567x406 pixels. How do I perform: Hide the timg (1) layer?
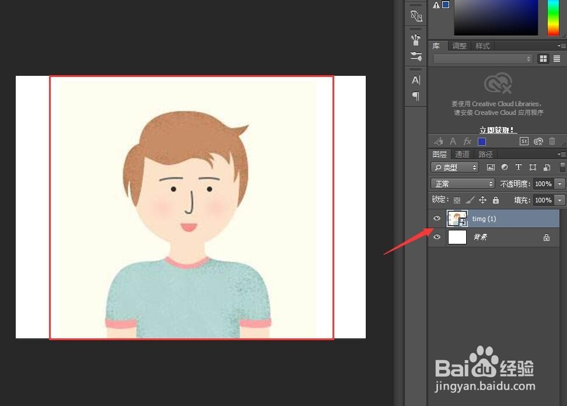437,218
